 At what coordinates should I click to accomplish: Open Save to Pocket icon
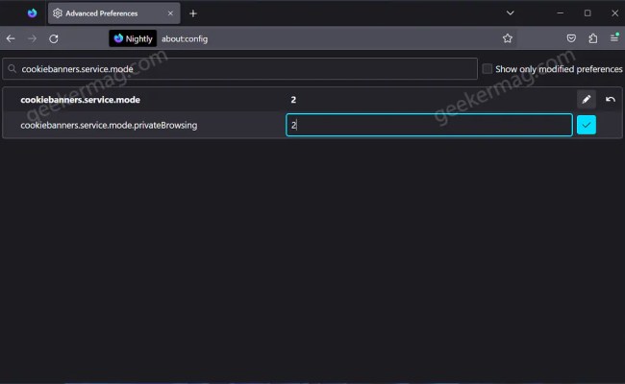pyautogui.click(x=571, y=38)
